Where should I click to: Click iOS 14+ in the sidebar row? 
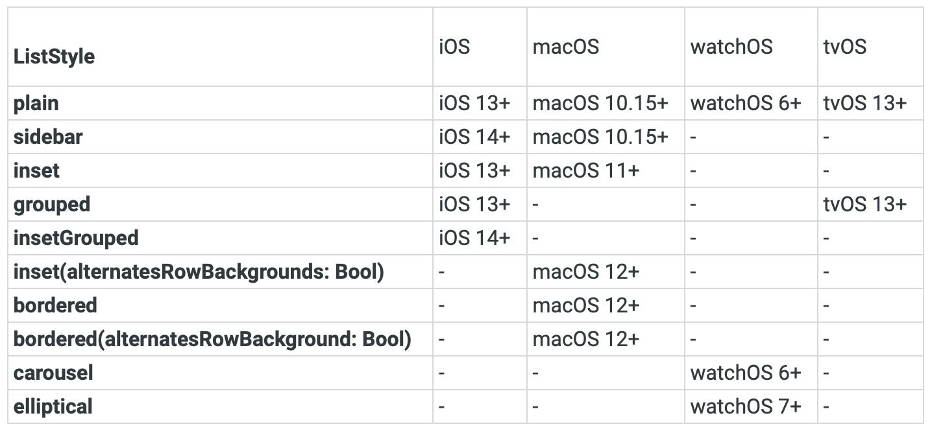[474, 137]
